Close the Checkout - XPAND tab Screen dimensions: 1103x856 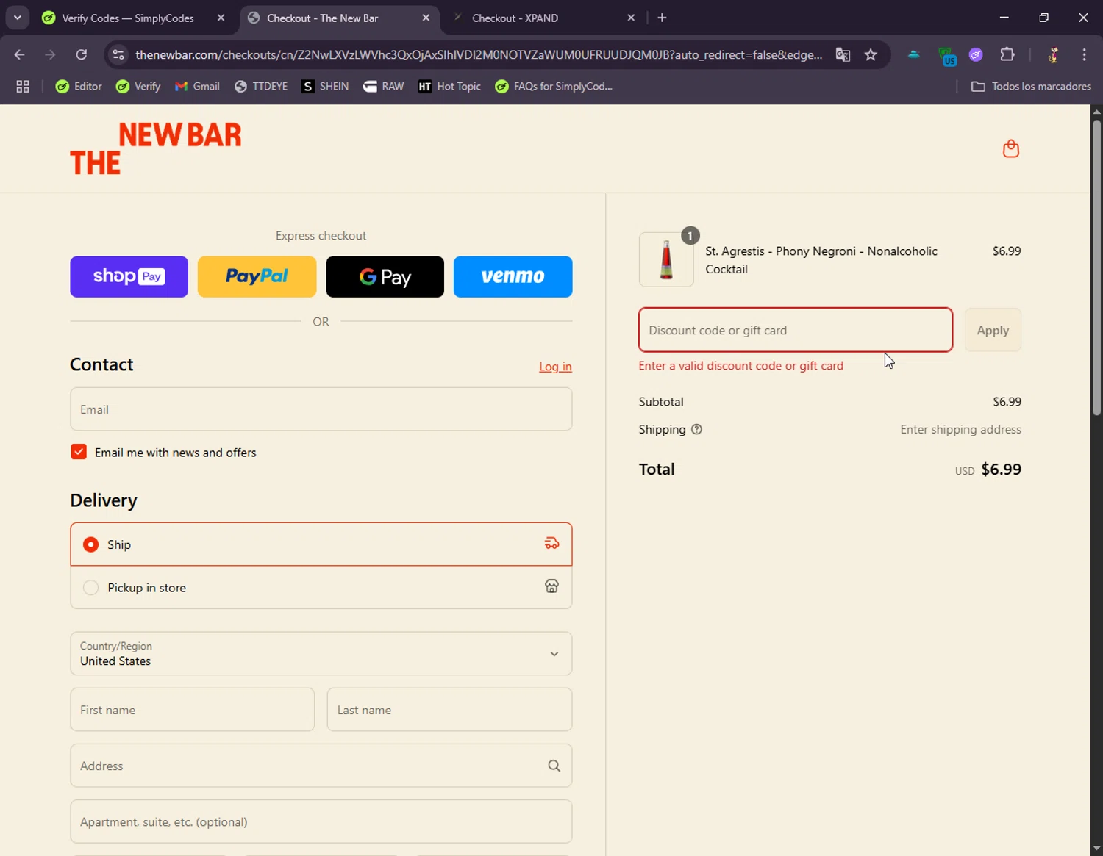pos(631,18)
